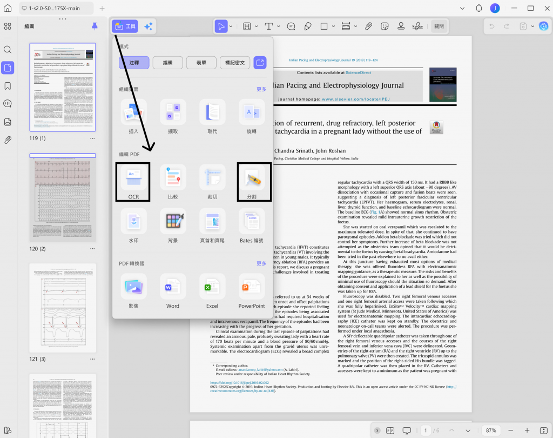This screenshot has height=438, width=553.
Task: Click the 87% zoom level field
Action: pos(491,430)
